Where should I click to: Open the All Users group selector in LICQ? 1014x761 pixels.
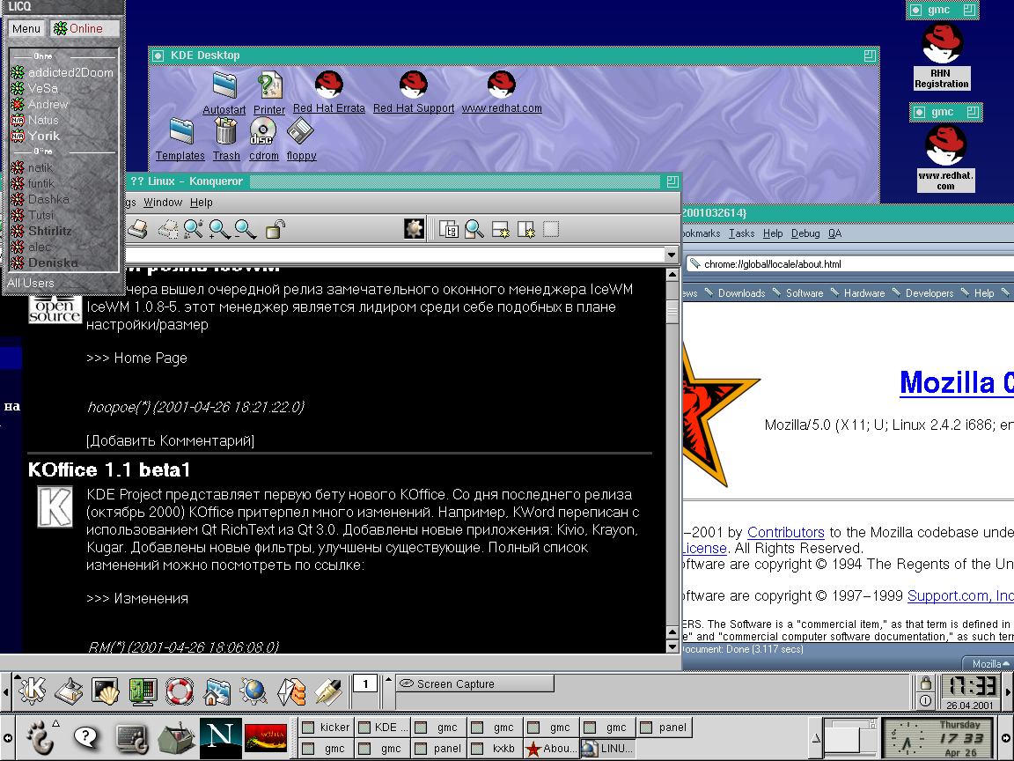click(x=31, y=283)
